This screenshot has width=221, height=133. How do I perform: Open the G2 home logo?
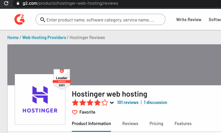point(20,19)
